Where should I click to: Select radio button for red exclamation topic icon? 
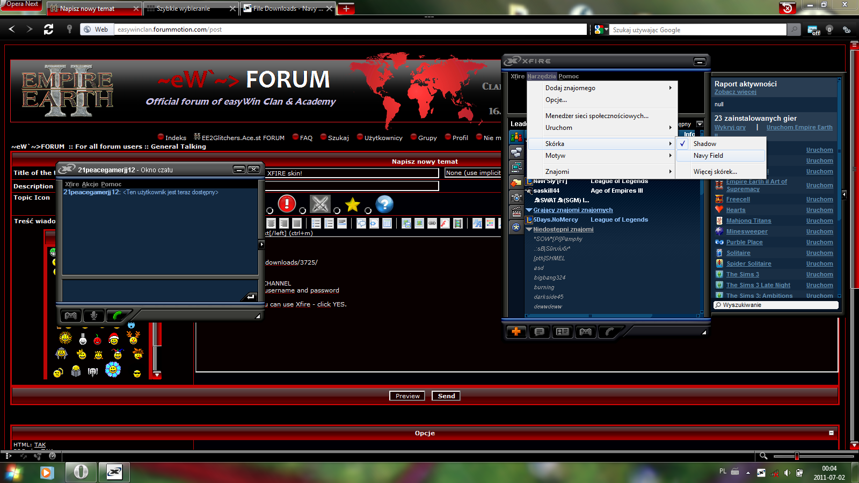click(x=270, y=210)
